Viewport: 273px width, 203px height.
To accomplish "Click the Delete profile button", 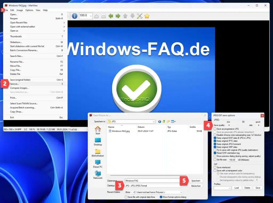I will tap(247, 188).
